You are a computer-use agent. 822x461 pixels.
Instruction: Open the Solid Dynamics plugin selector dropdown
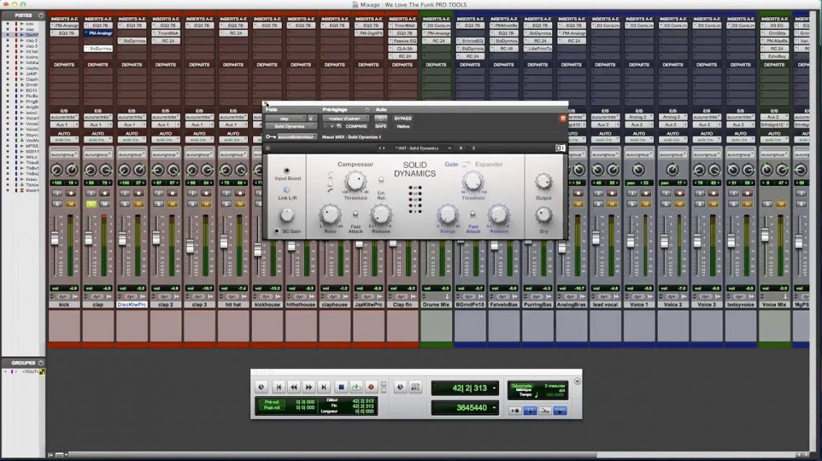290,126
